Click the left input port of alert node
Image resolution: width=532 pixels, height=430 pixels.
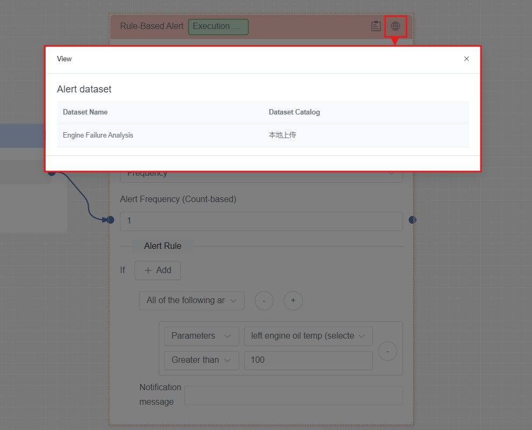coord(110,220)
